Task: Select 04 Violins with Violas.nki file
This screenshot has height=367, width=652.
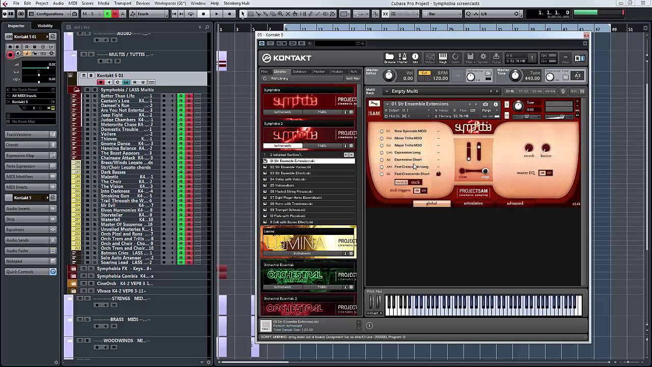Action: click(309, 179)
